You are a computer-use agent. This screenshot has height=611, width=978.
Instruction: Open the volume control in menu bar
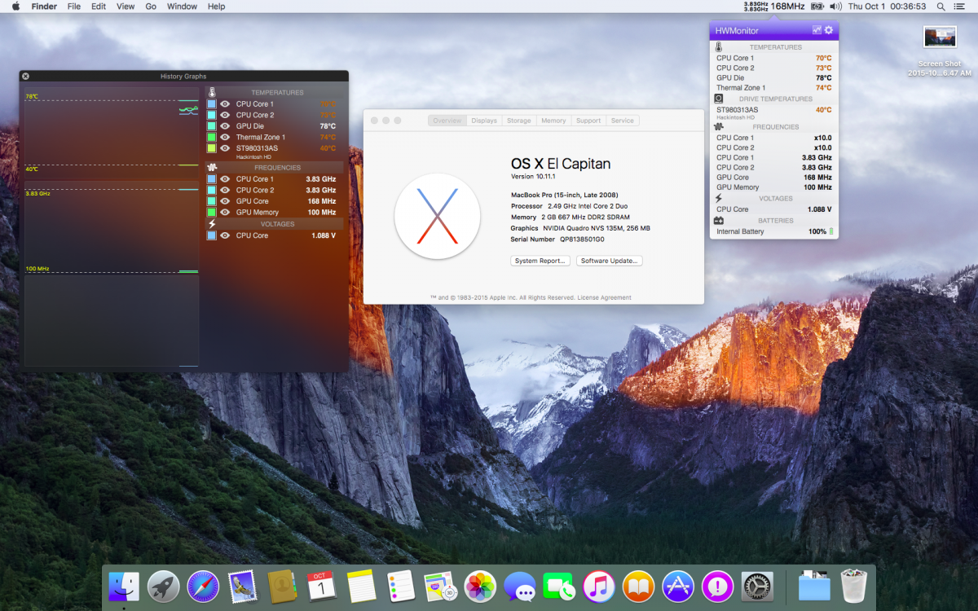(835, 7)
